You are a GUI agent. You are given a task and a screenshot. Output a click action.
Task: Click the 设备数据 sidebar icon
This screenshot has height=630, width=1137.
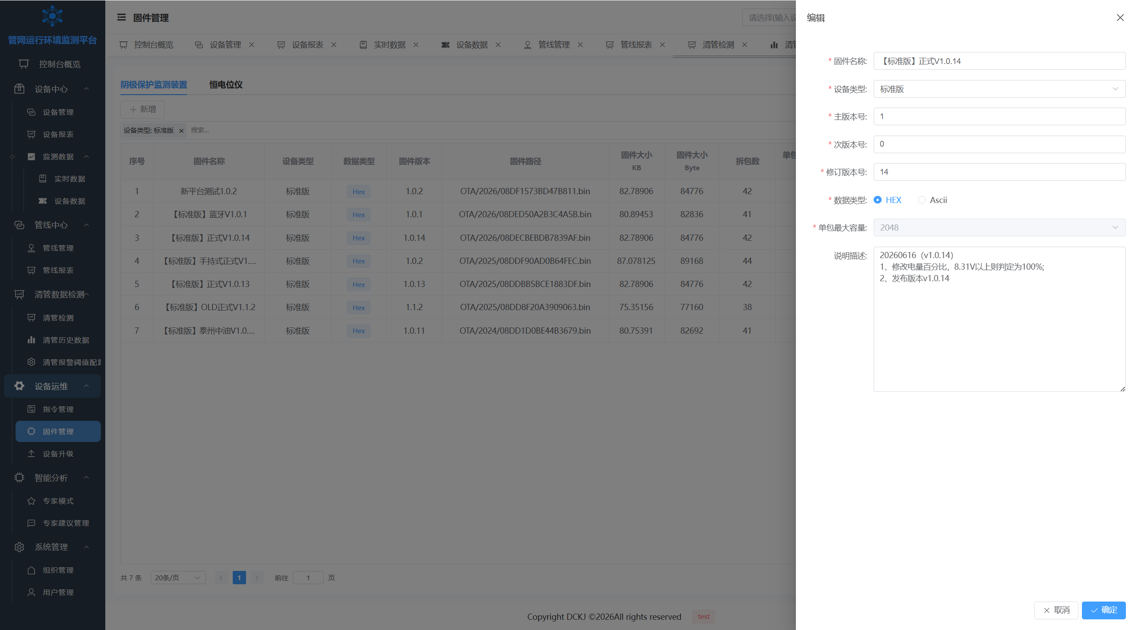click(43, 201)
